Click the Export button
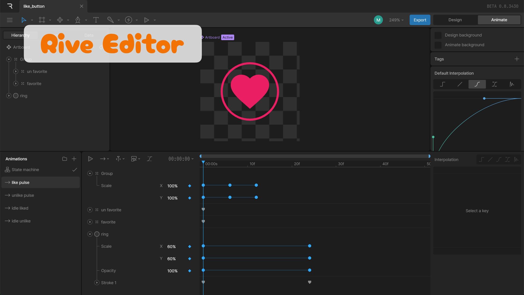Viewport: 524px width, 295px height. tap(420, 20)
